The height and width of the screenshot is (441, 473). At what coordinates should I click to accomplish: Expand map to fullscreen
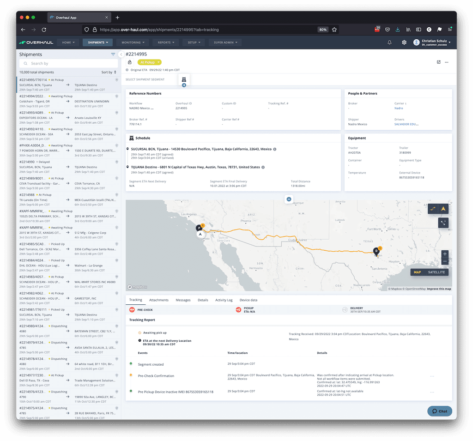443,223
